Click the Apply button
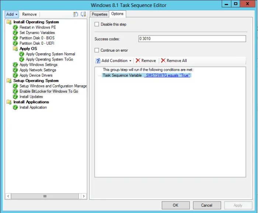258x213 pixels. (238, 205)
